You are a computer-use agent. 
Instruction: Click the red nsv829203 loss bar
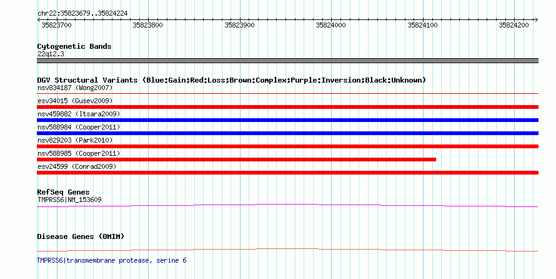[287, 146]
